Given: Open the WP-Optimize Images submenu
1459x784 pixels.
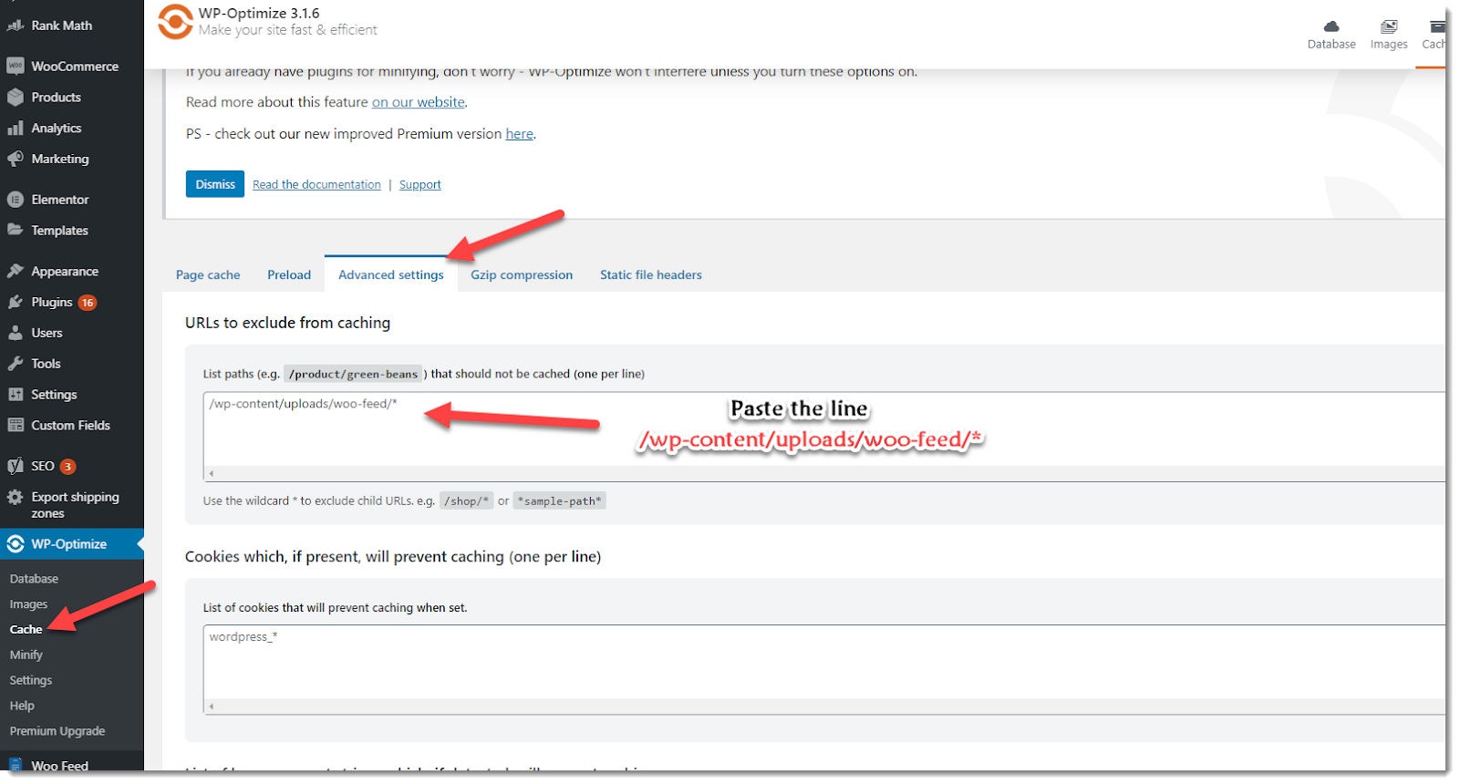Looking at the screenshot, I should point(28,604).
